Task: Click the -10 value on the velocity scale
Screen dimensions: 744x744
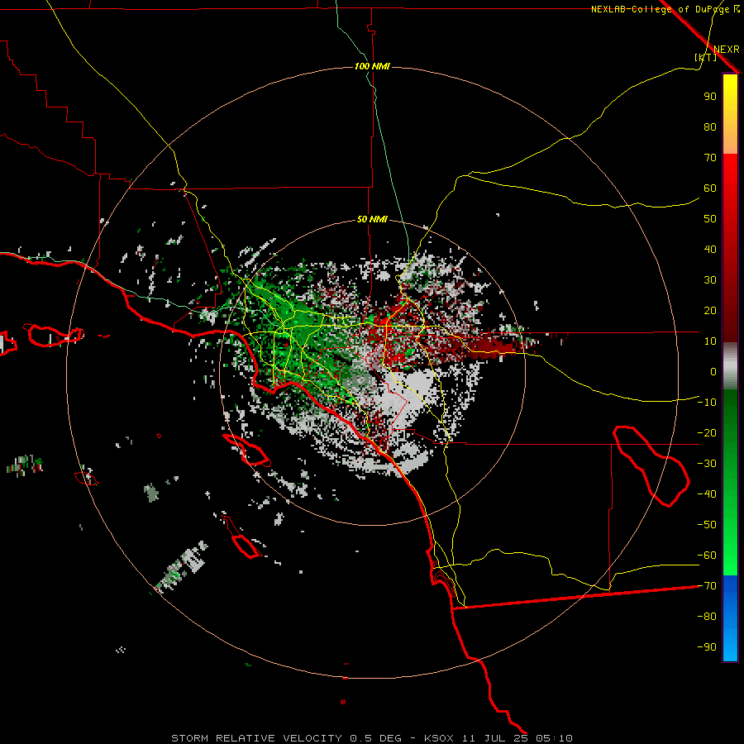Action: click(707, 403)
